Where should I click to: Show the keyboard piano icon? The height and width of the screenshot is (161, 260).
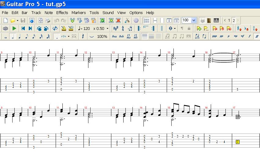216,20
